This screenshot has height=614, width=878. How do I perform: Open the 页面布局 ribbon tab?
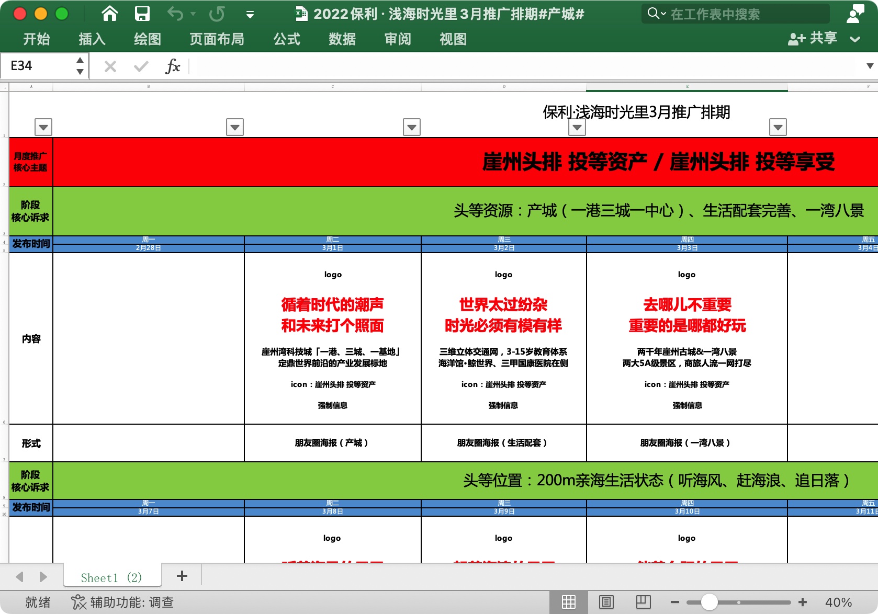click(x=217, y=39)
